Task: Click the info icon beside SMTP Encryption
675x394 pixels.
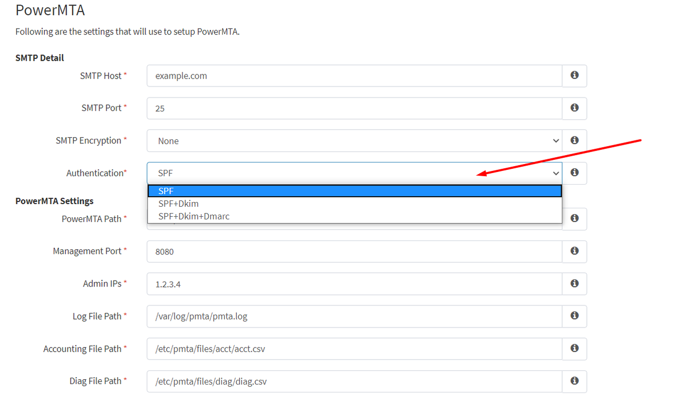Action: (x=575, y=140)
